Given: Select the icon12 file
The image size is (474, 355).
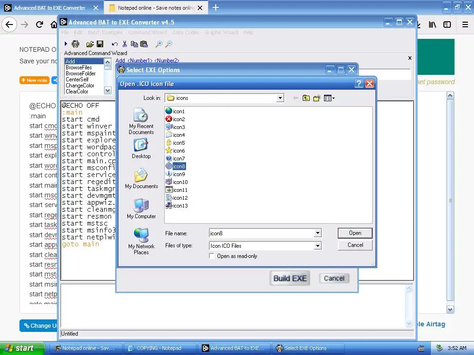Looking at the screenshot, I should (x=176, y=198).
